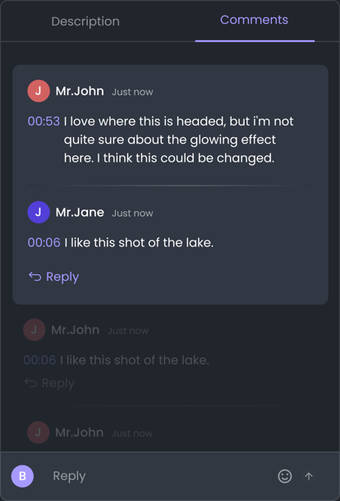Viewport: 340px width, 501px height.
Task: Open the first Mr.John username at card top
Action: pyautogui.click(x=80, y=91)
